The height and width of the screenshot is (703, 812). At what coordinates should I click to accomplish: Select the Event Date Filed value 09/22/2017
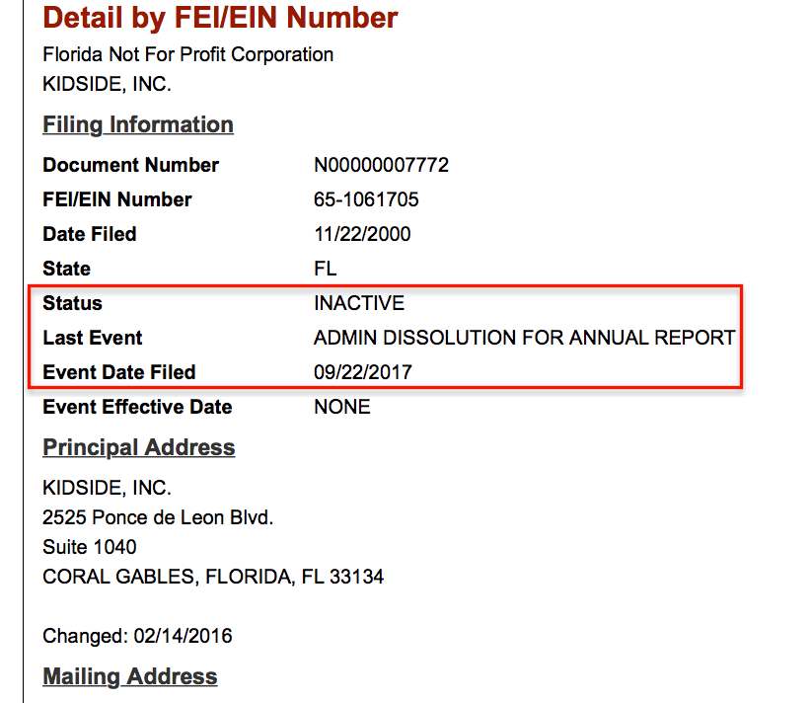(x=363, y=372)
